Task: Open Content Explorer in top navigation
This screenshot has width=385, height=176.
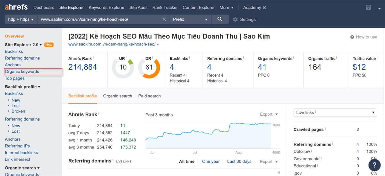Action: coord(199,7)
